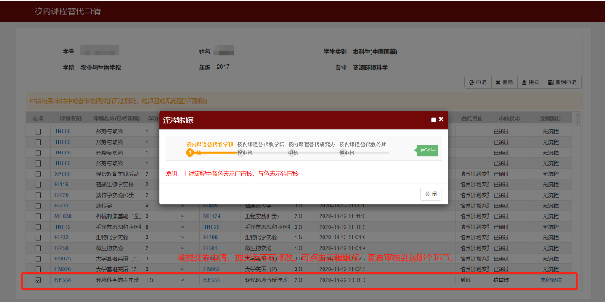
Task: Uncheck the checkbox for 环境科学综合实验 row
Action: click(x=38, y=280)
